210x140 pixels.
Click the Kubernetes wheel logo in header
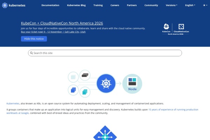[x=5, y=5]
